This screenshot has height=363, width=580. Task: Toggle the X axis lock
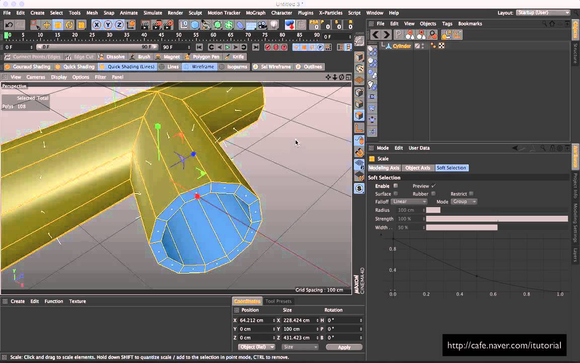point(97,25)
